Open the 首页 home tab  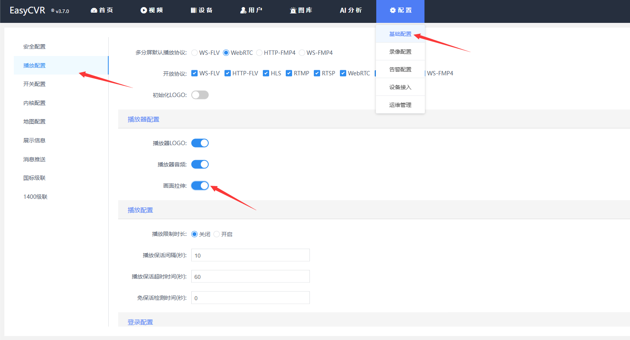(102, 10)
